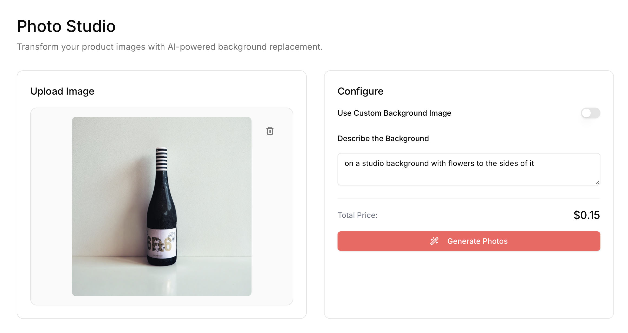This screenshot has height=333, width=628.
Task: Click the magic wand icon on Generate button
Action: pyautogui.click(x=434, y=241)
